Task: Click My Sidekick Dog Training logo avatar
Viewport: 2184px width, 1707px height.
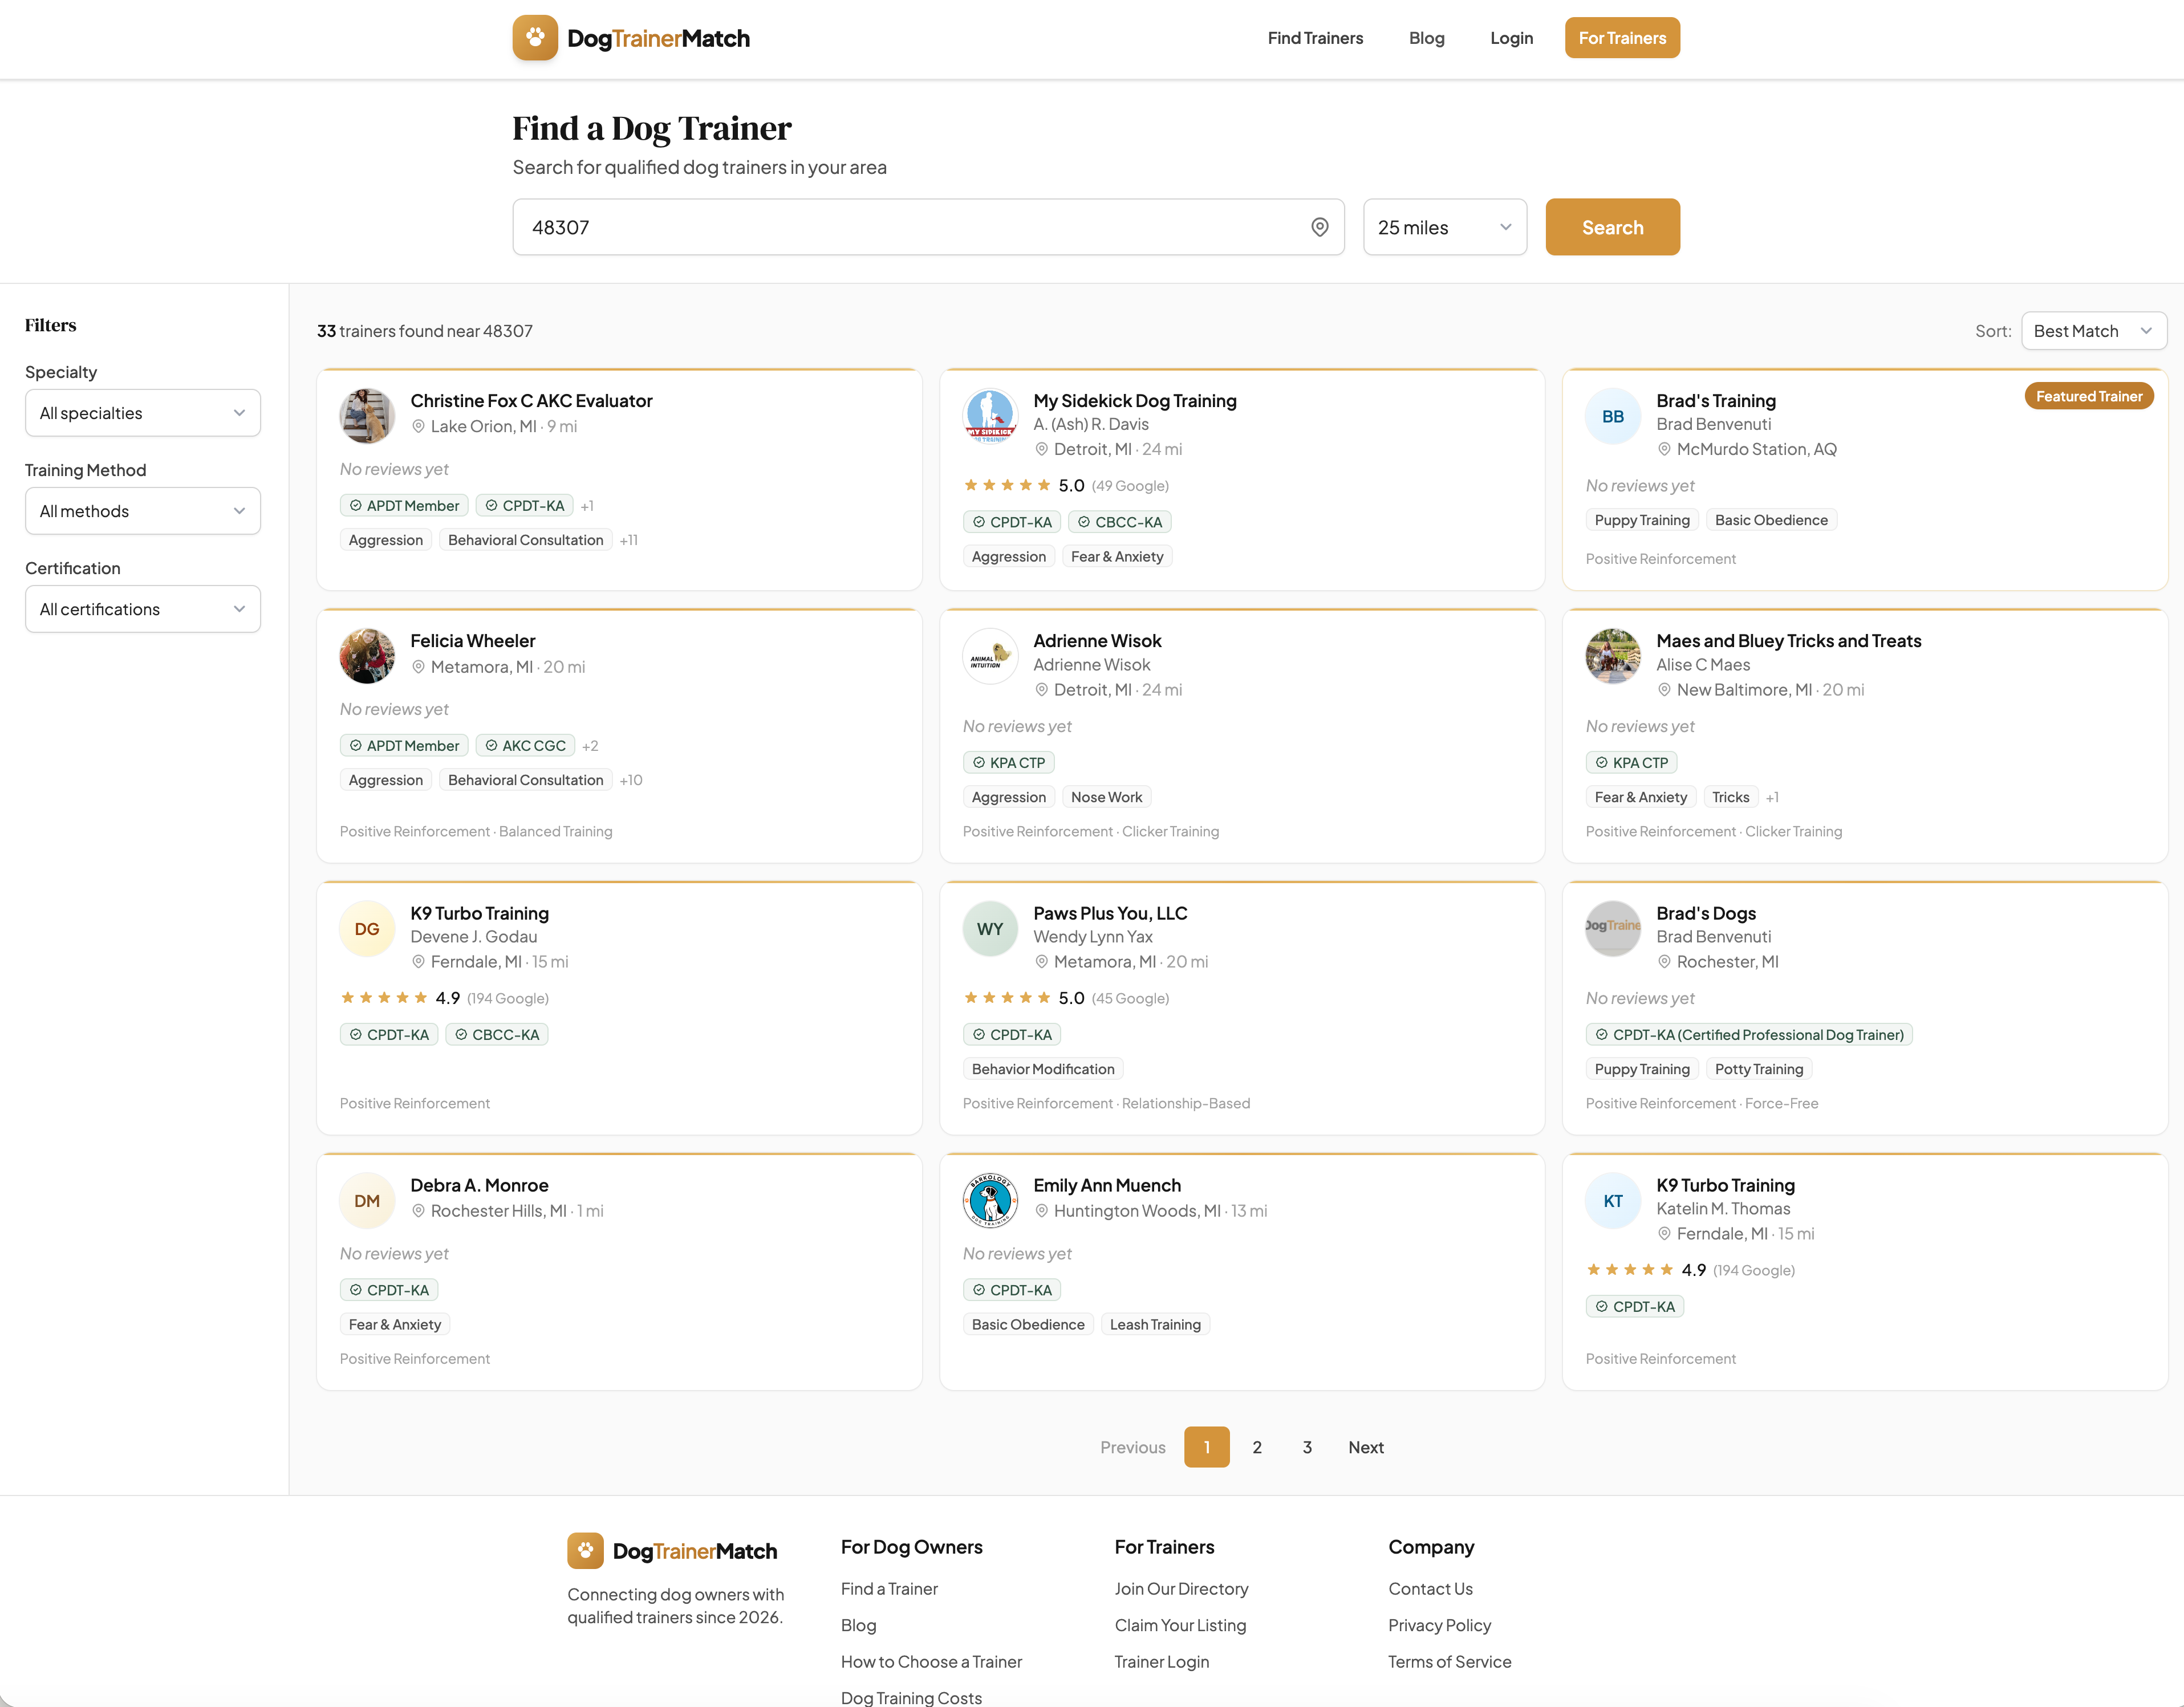Action: point(990,416)
